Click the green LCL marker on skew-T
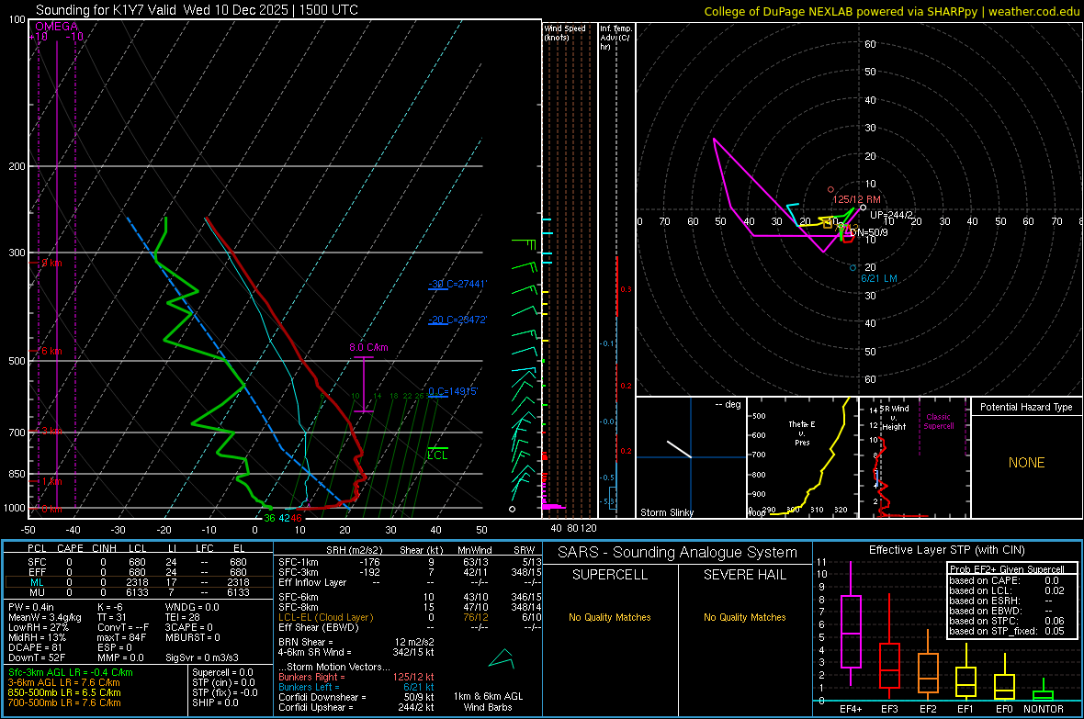The width and height of the screenshot is (1084, 719). click(x=437, y=455)
